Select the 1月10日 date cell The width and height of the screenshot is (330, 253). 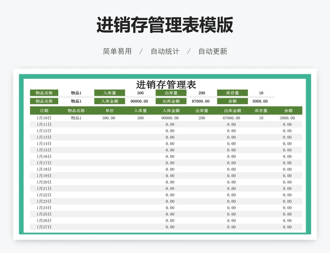click(x=44, y=118)
